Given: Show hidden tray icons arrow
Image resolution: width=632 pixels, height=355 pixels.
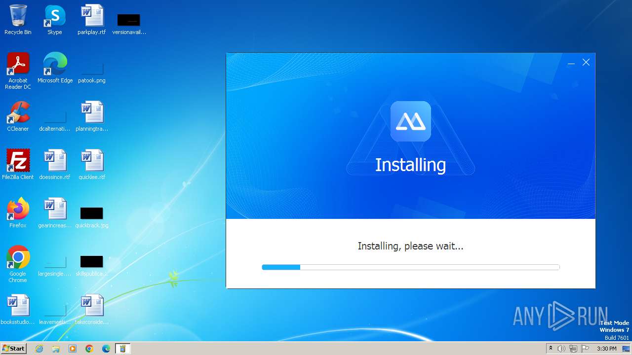Looking at the screenshot, I should click(551, 349).
